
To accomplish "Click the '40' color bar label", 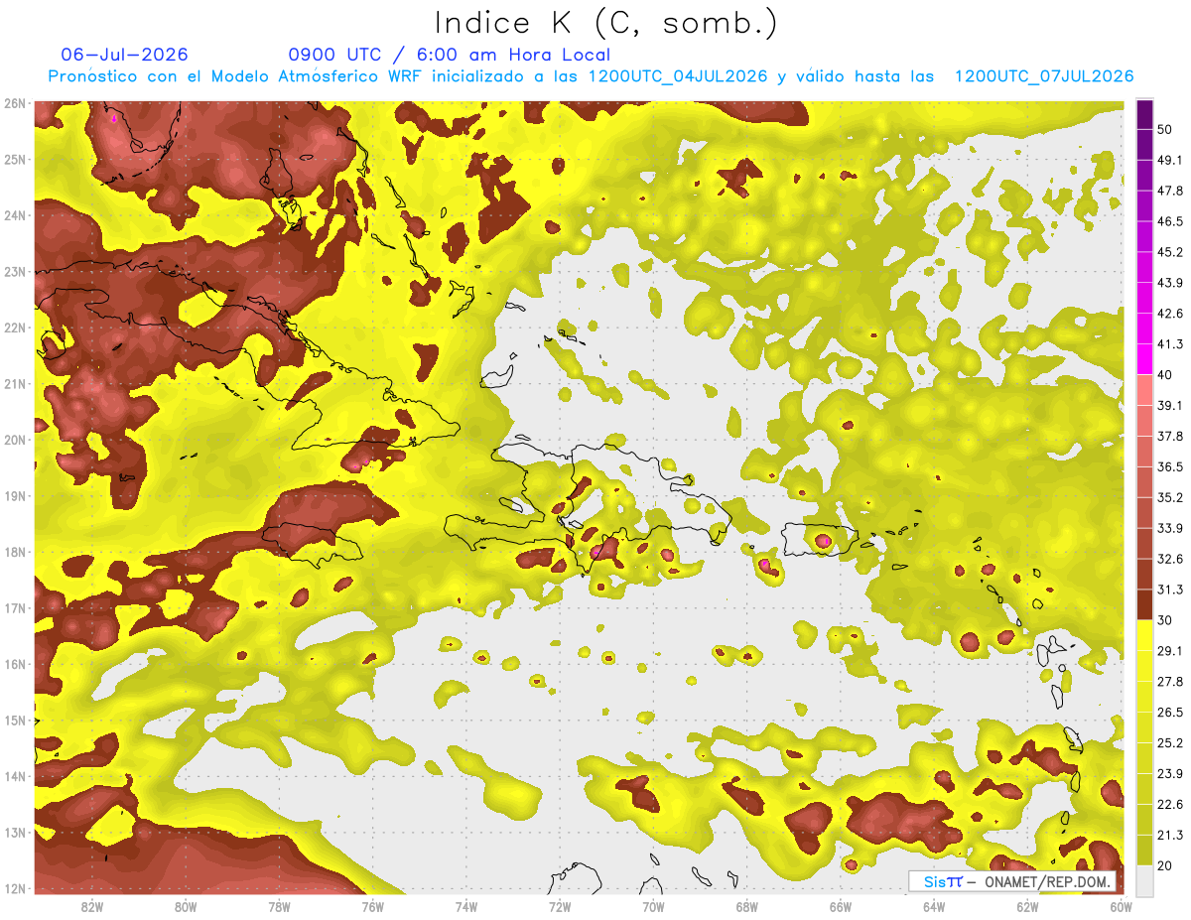I will (x=1165, y=375).
